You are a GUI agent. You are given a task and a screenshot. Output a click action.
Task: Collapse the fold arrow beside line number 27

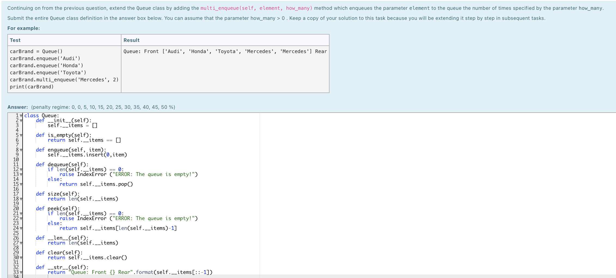21,243
